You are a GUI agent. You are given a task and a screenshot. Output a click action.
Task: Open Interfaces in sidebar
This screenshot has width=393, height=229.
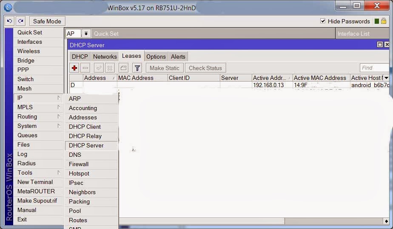38,42
